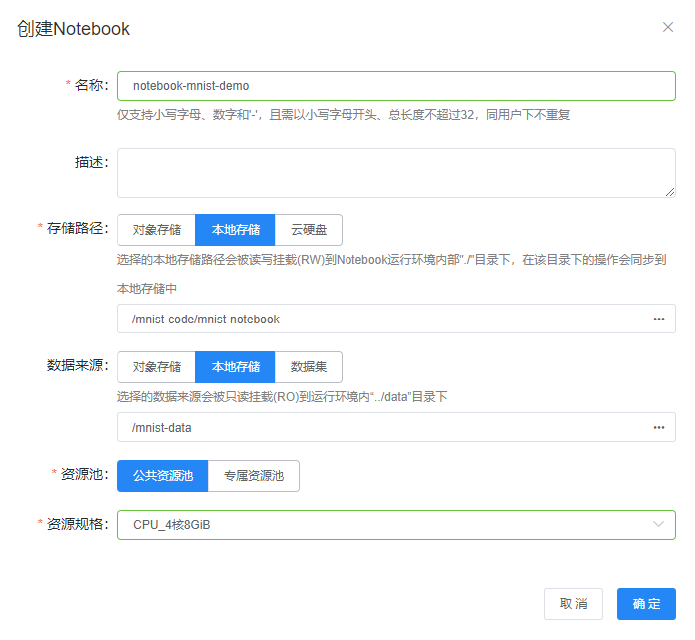Click the 名称 field containing notebook-mnist-demo
The width and height of the screenshot is (695, 640).
tap(395, 86)
